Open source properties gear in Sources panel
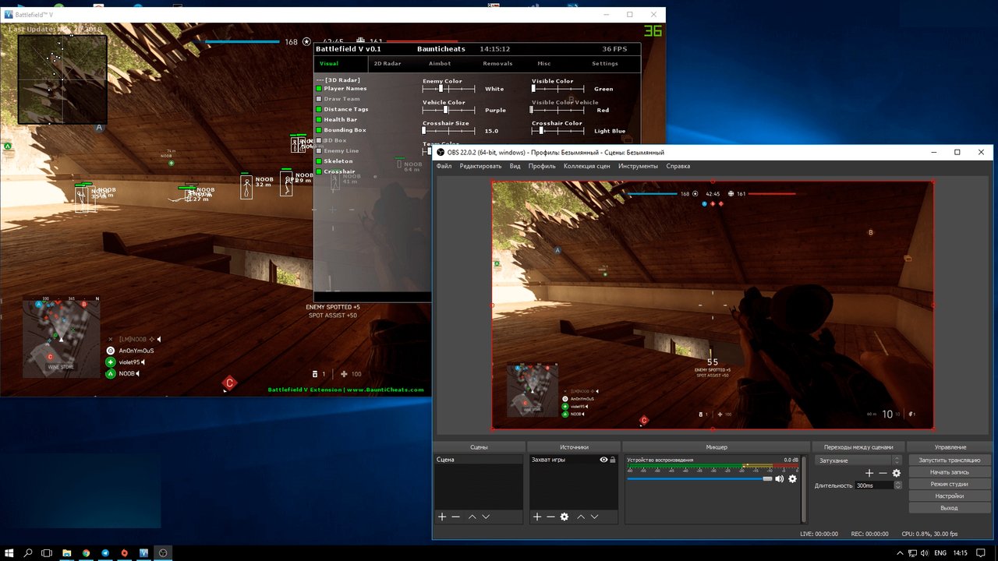This screenshot has width=998, height=561. pos(564,517)
